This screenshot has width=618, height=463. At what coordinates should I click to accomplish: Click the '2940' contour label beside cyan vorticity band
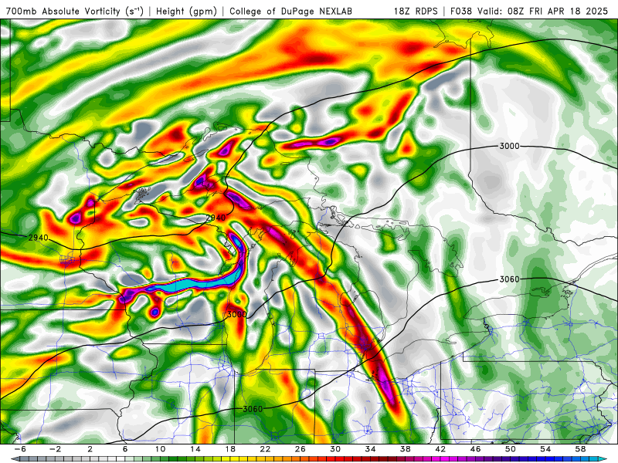click(x=216, y=218)
